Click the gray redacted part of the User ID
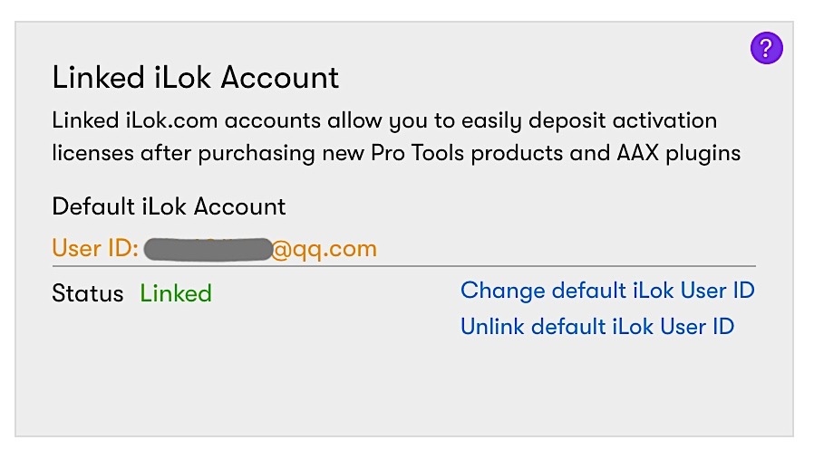Screen dimensions: 814x449 pyautogui.click(x=208, y=249)
